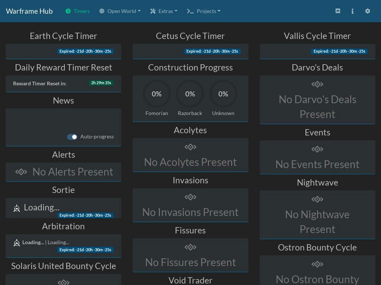Click the Sortie expired timer badge

(85, 215)
